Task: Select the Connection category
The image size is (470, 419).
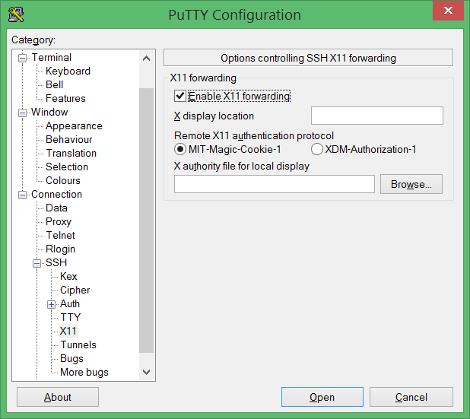Action: click(x=56, y=194)
